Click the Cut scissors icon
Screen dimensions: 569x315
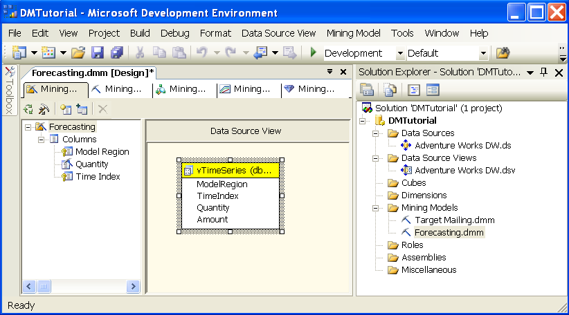[x=140, y=53]
